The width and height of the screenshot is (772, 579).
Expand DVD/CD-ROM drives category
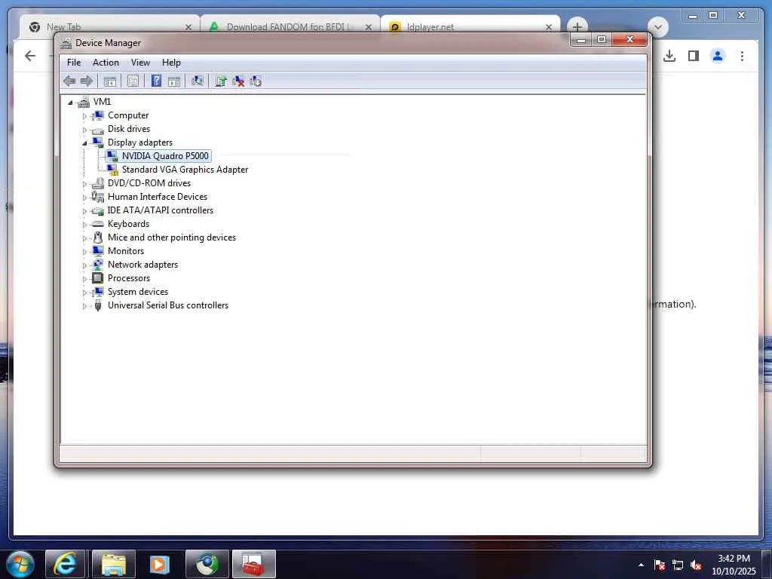pyautogui.click(x=84, y=184)
